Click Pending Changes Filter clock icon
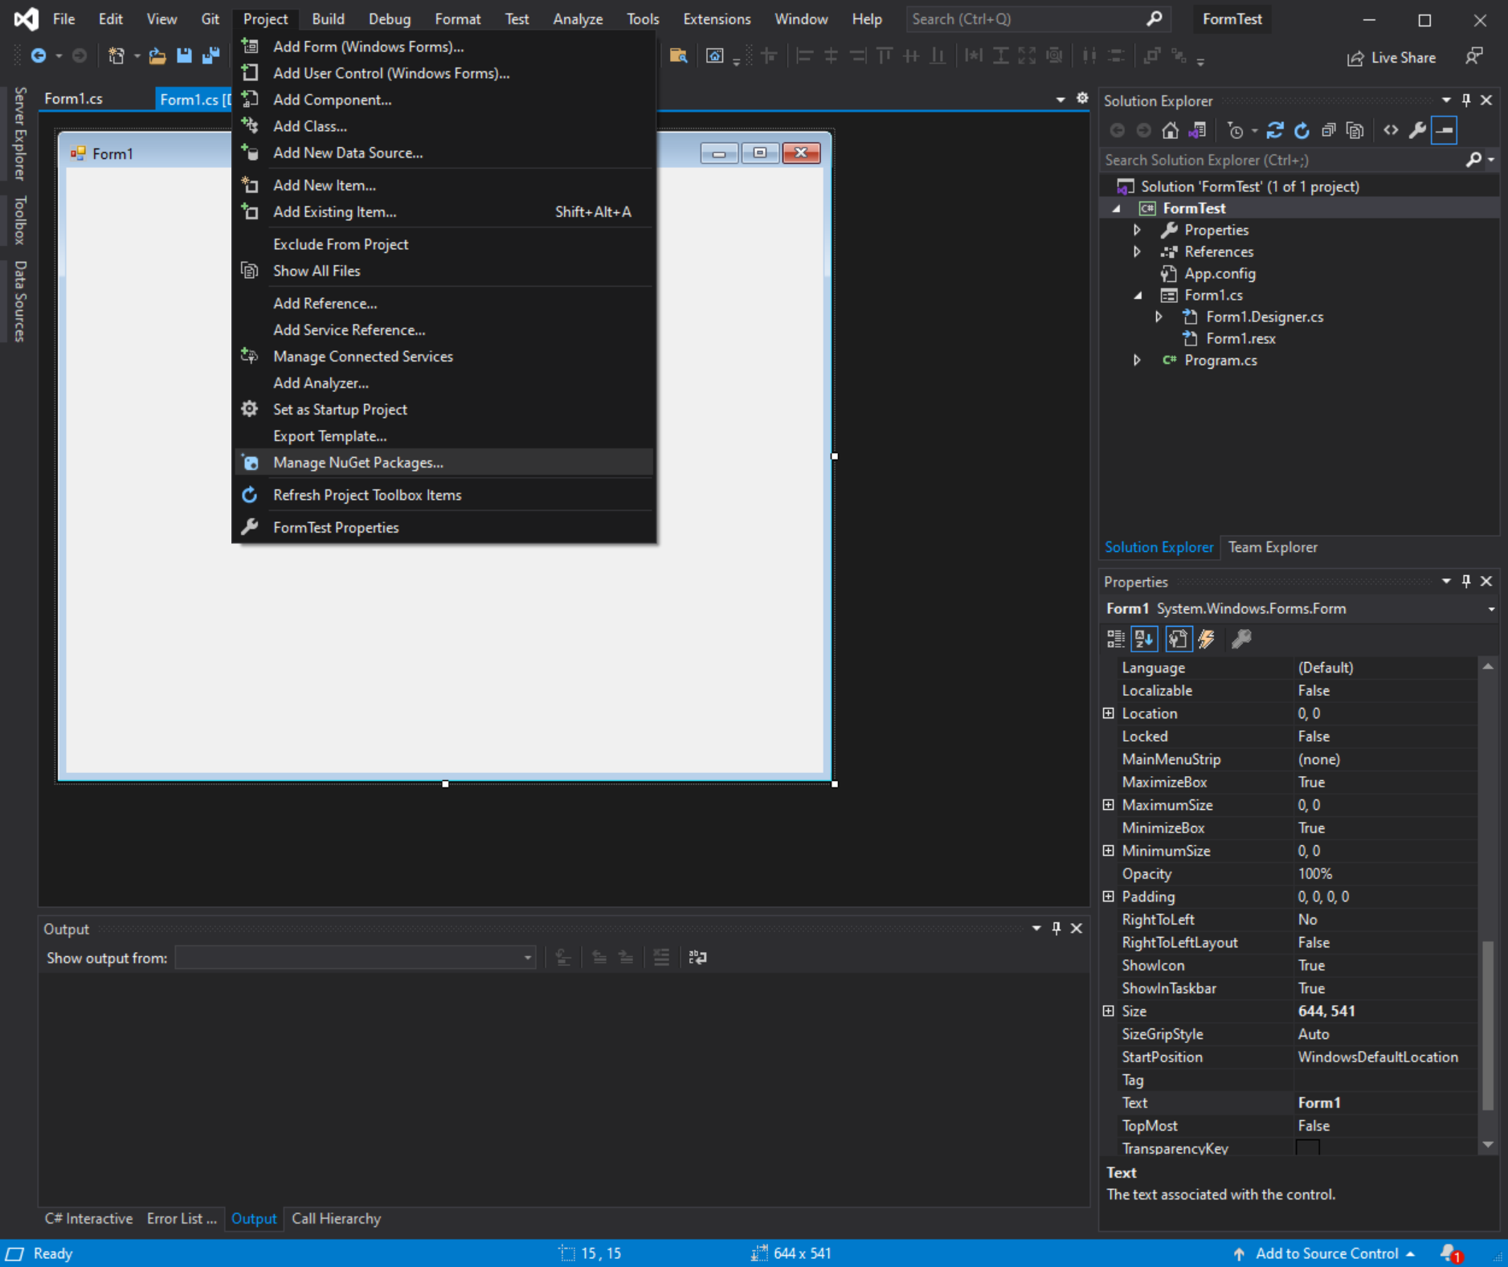1508x1267 pixels. (x=1236, y=130)
